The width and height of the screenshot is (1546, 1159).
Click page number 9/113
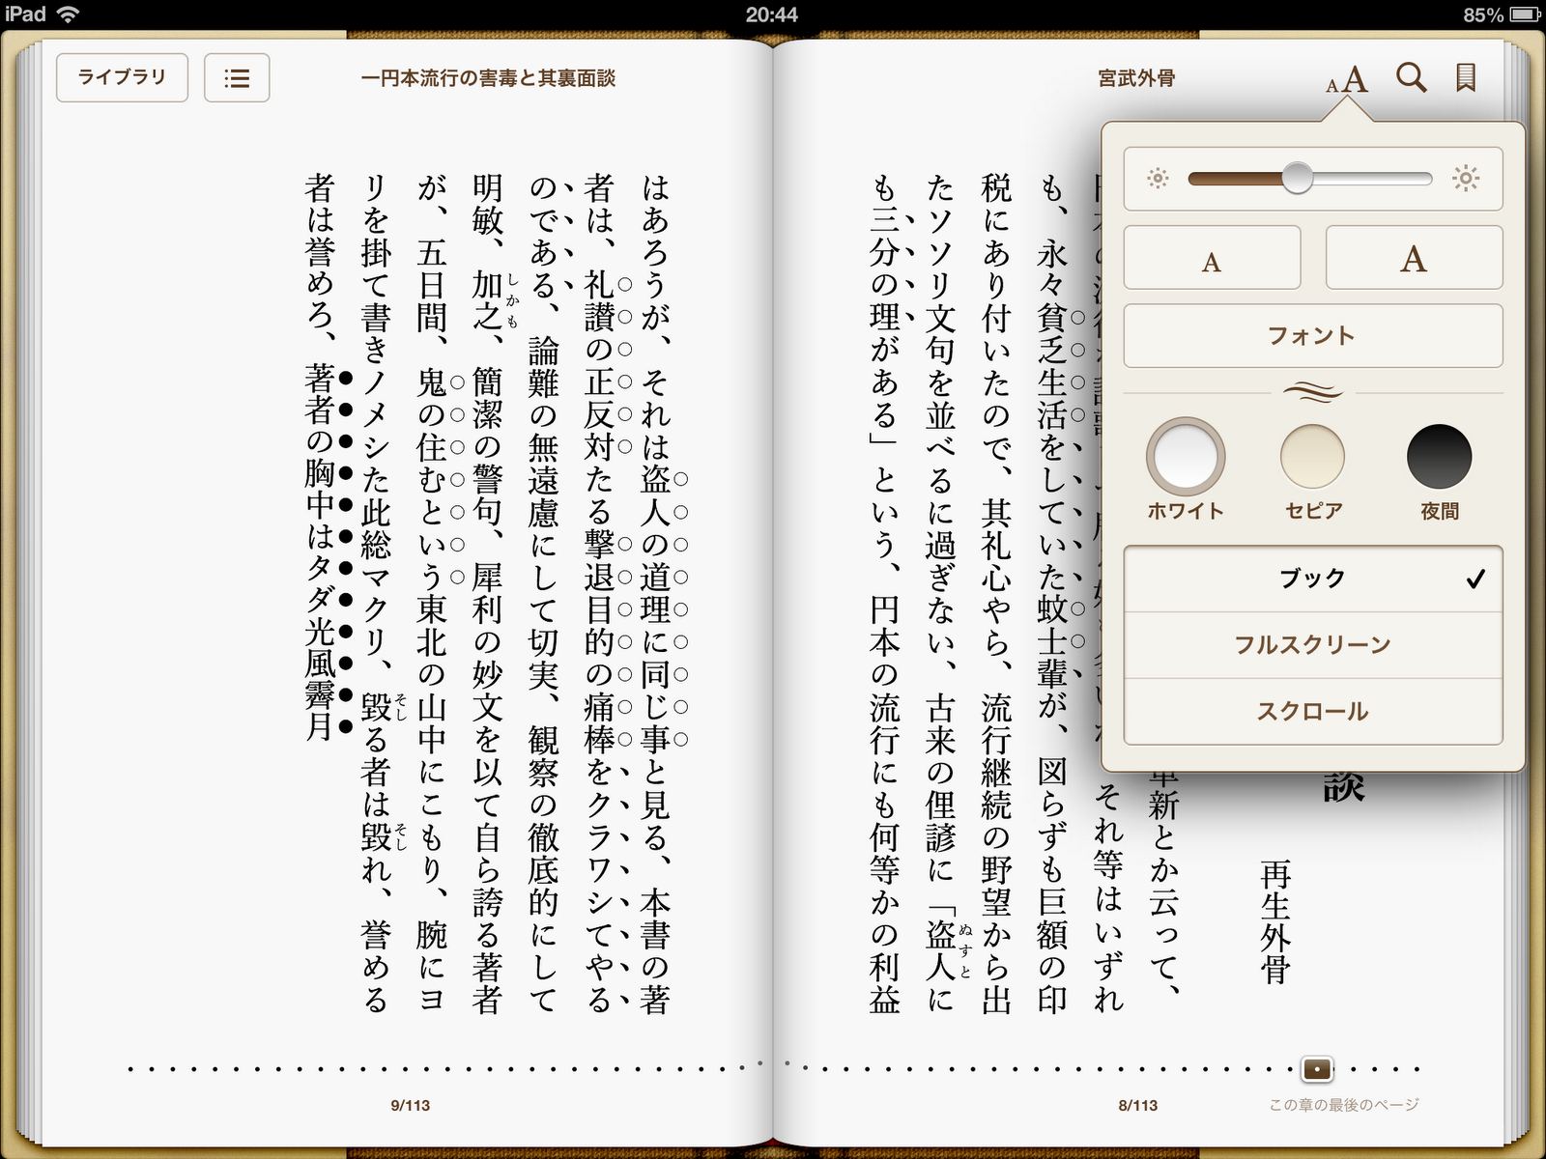(x=411, y=1105)
